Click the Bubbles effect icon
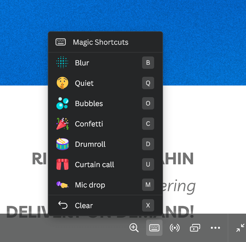This screenshot has width=246, height=242. click(62, 103)
